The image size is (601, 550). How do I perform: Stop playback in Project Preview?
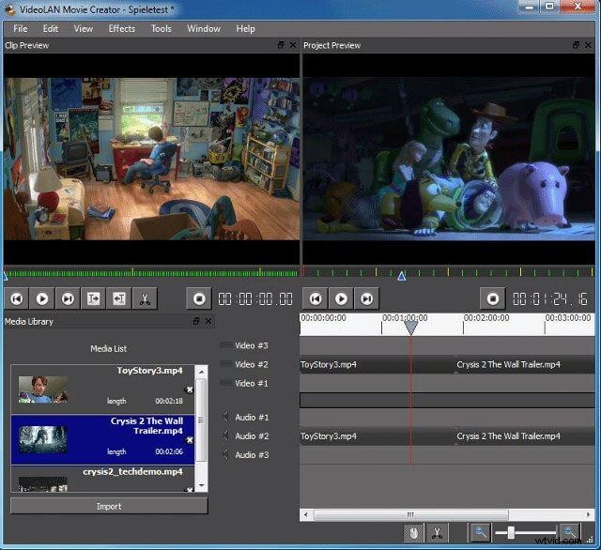point(493,298)
